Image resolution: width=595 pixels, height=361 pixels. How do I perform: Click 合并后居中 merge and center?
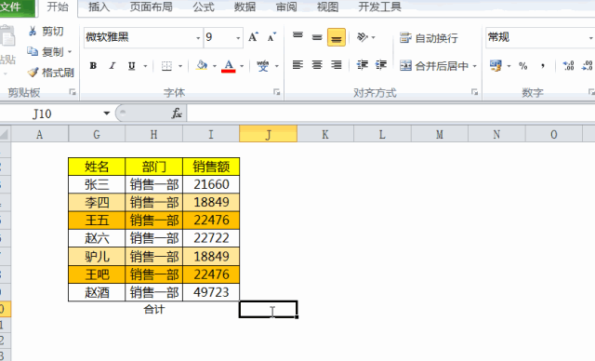coord(434,66)
